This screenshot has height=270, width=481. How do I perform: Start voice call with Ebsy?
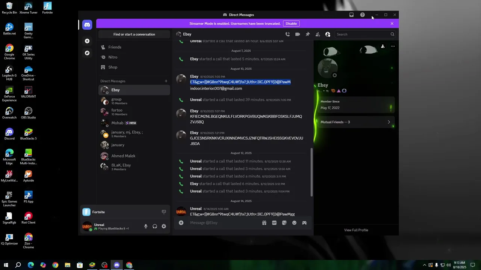point(287,34)
